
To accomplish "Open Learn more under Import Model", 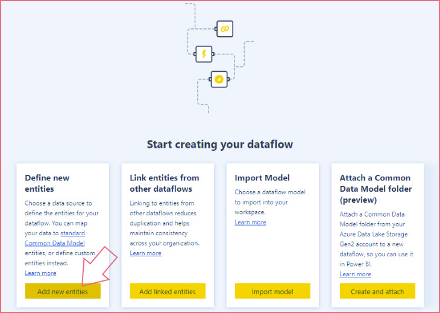I will (250, 222).
